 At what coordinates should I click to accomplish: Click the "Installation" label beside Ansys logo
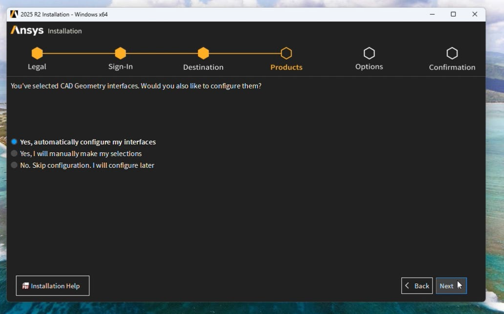click(65, 31)
